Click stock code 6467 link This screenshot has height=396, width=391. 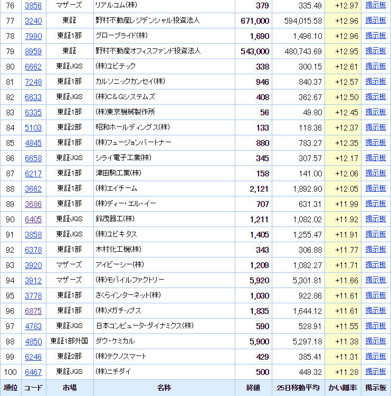[x=33, y=372]
